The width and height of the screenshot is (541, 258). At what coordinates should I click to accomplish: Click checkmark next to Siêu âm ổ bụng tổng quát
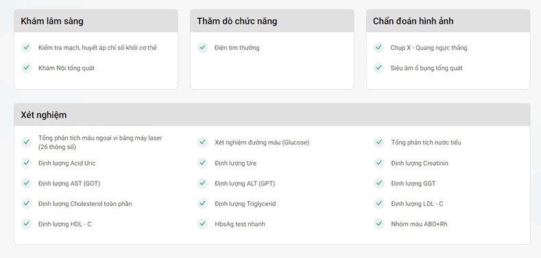tap(378, 68)
